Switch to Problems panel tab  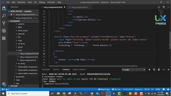pos(46,70)
